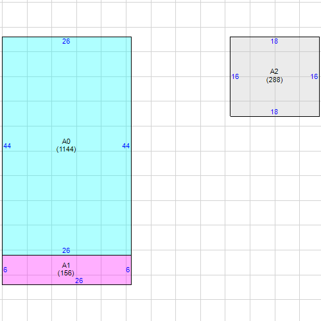Click the left 6 dimension of A1

tap(5, 270)
